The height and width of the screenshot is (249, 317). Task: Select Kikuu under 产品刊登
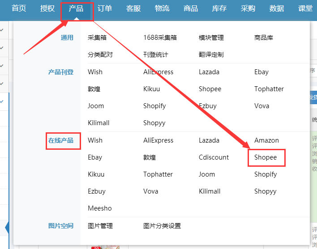[152, 89]
